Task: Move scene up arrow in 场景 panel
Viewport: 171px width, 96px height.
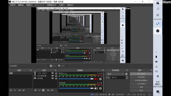Action: [x=20, y=90]
